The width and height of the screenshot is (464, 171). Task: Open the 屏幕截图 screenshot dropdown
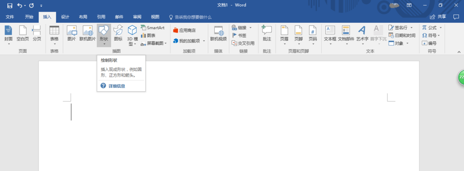[154, 44]
